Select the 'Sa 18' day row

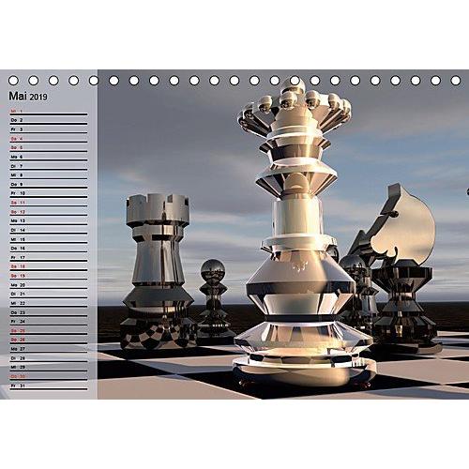click(49, 267)
